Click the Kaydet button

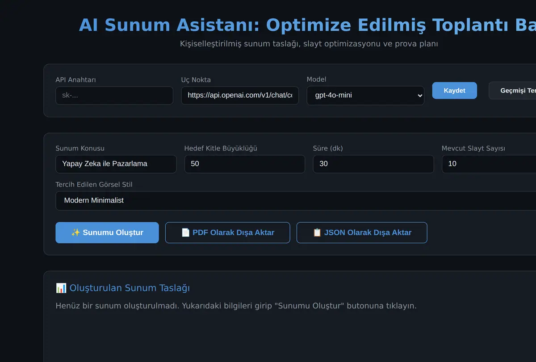[x=455, y=91]
